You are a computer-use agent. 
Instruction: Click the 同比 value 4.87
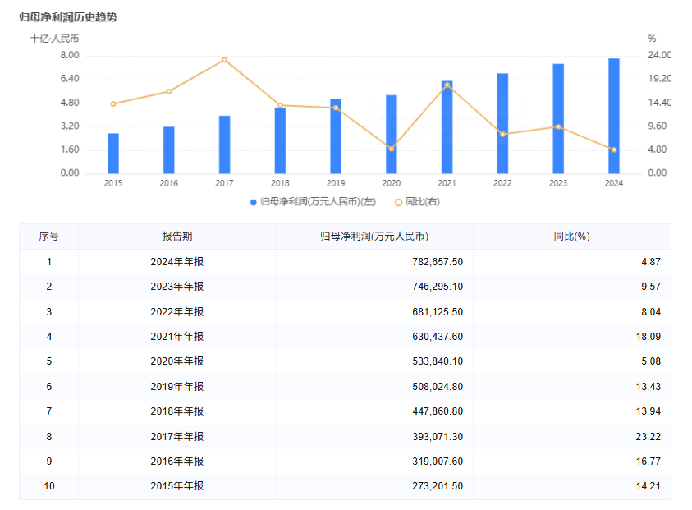[x=650, y=262]
